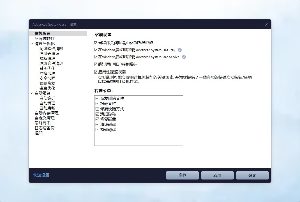Screen dimensions: 300x202
Task: Confirm settings with 确定 button
Action: [252, 175]
